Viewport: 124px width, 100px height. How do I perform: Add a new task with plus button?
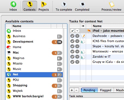click(x=72, y=90)
